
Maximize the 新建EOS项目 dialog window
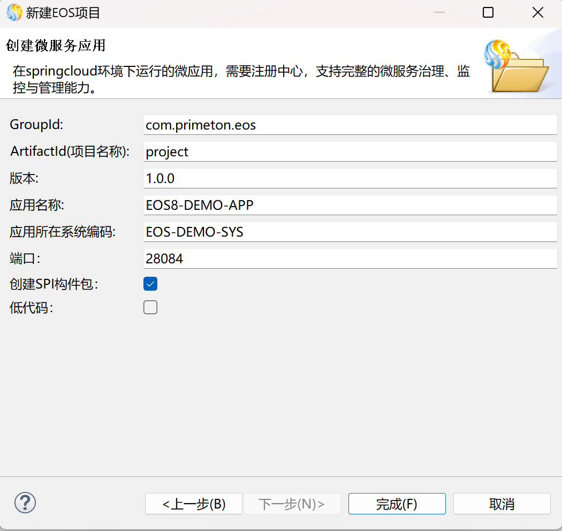tap(488, 13)
